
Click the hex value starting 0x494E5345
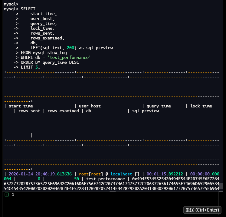tap(112, 184)
